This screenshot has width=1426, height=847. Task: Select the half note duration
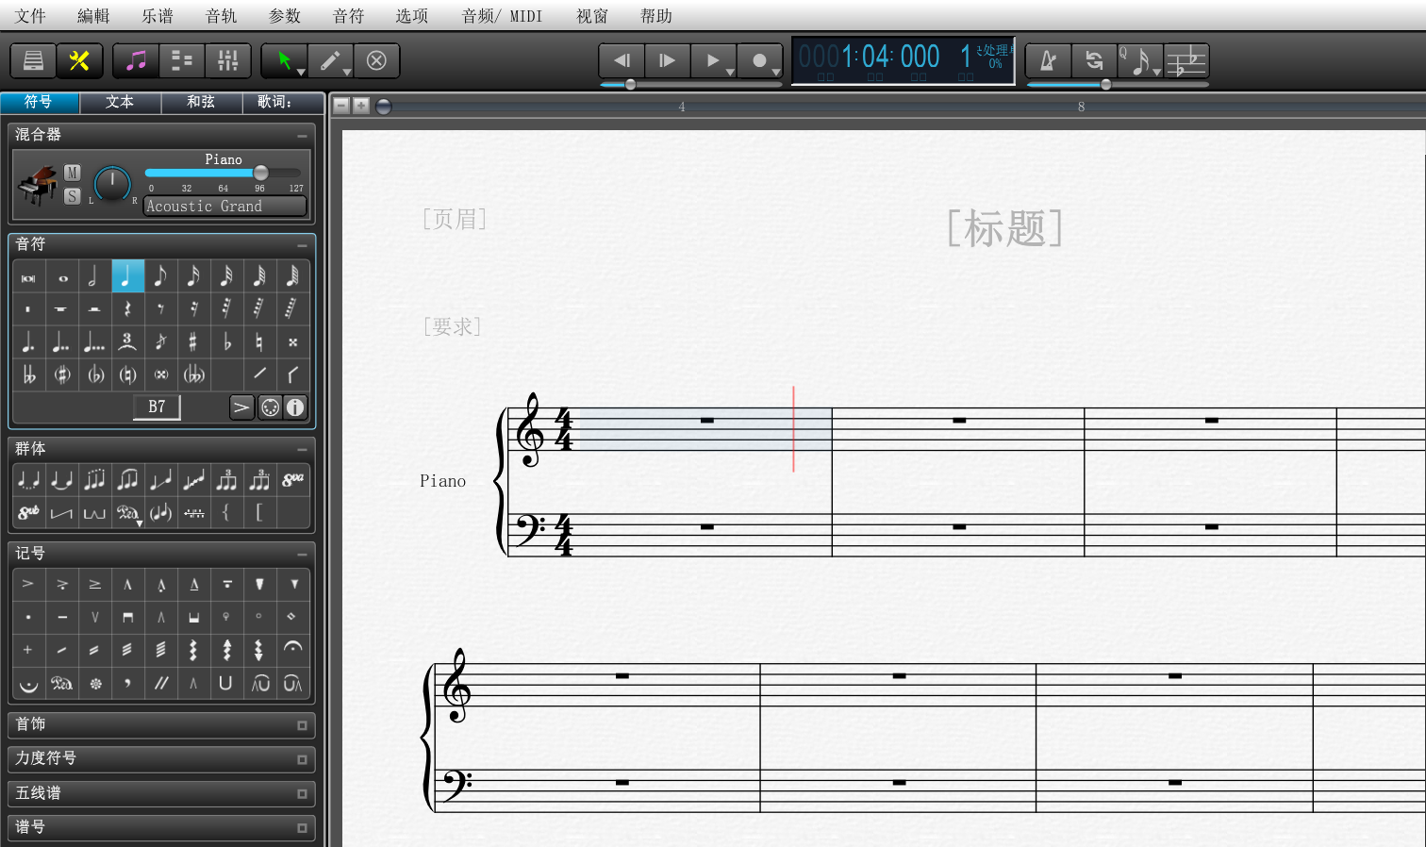tap(94, 277)
